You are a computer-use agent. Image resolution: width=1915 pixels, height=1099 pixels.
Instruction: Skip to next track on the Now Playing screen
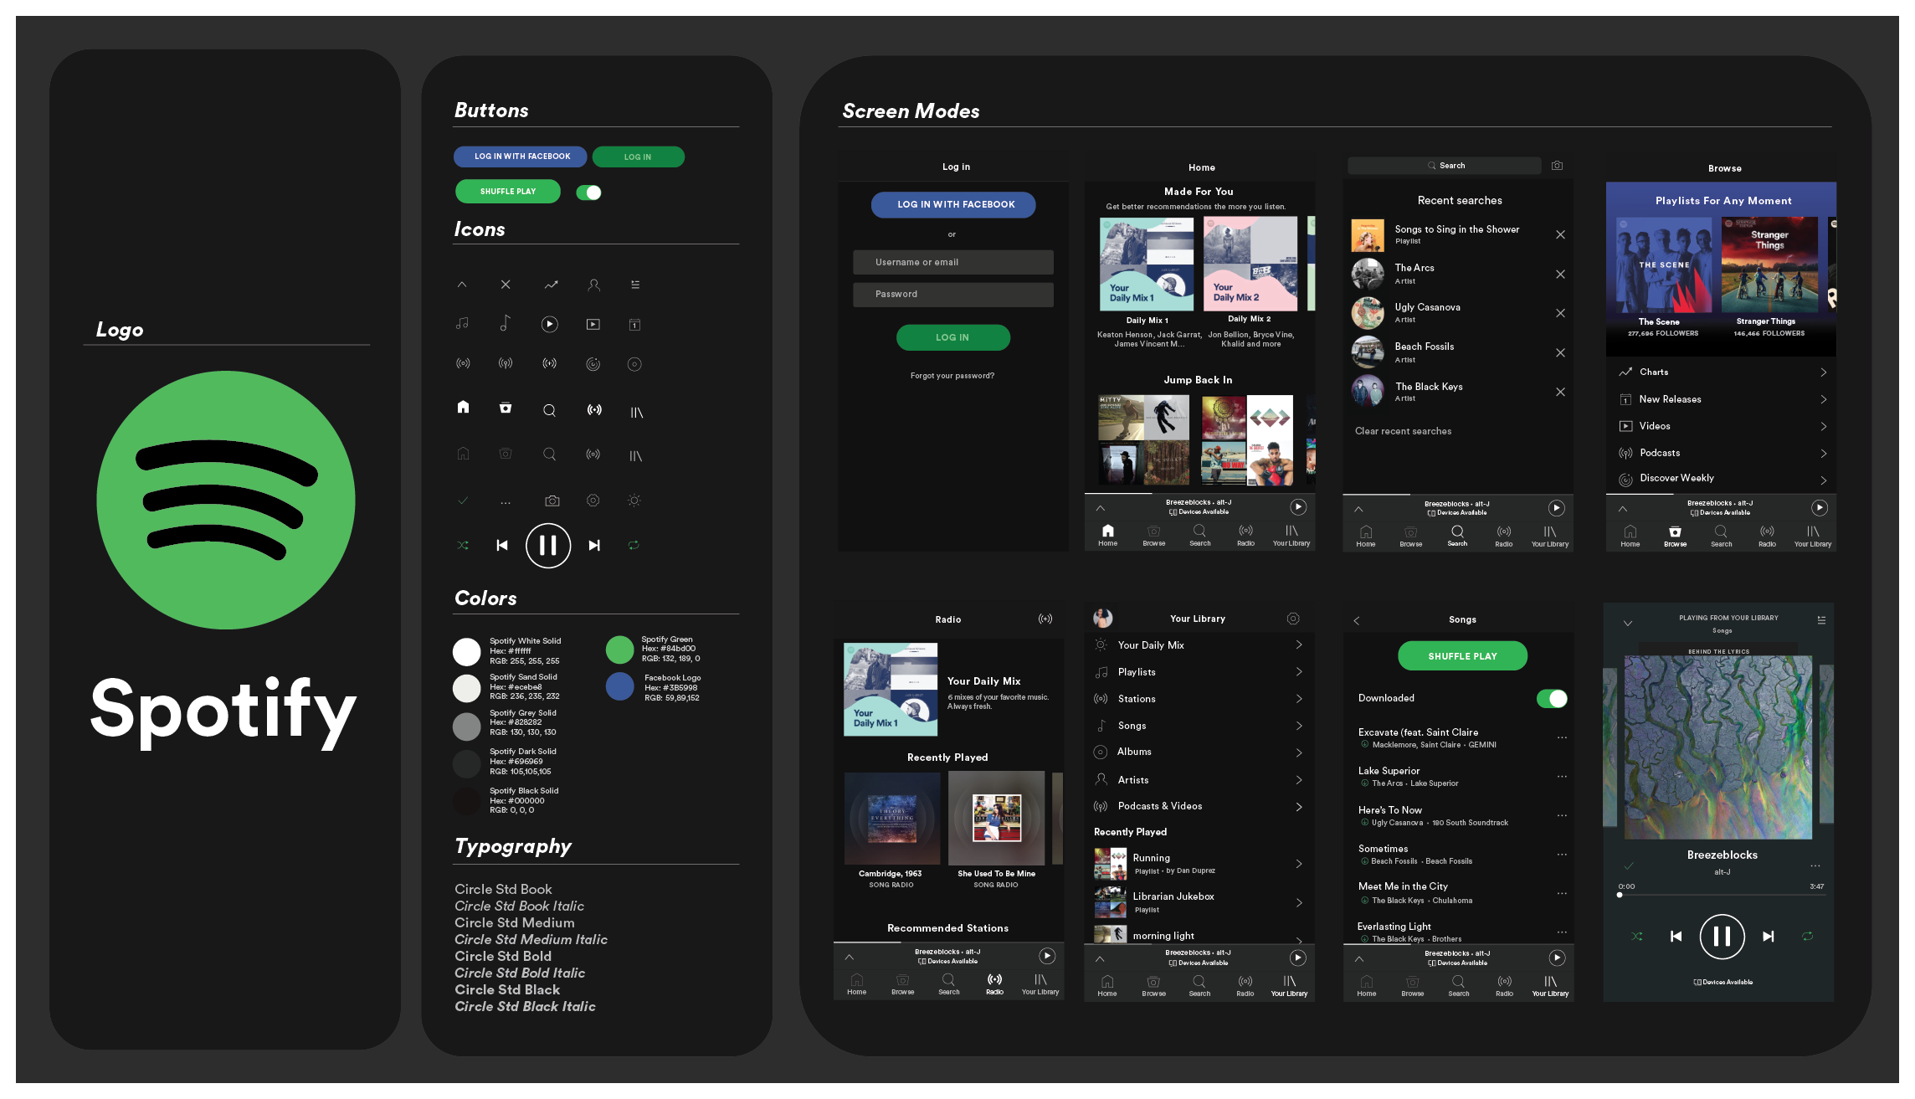coord(1768,937)
